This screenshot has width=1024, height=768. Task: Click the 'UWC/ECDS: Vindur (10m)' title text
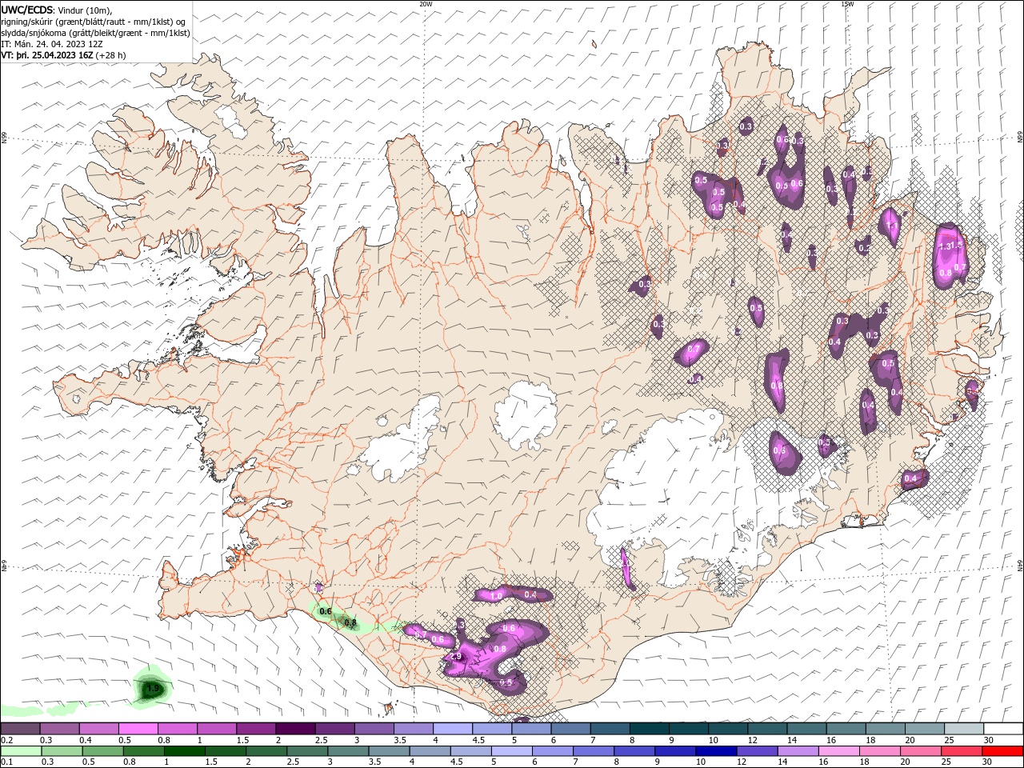click(57, 10)
